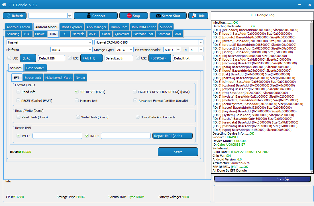Expand MB Format Header dropdown
This screenshot has height=206, width=314.
[x=178, y=50]
